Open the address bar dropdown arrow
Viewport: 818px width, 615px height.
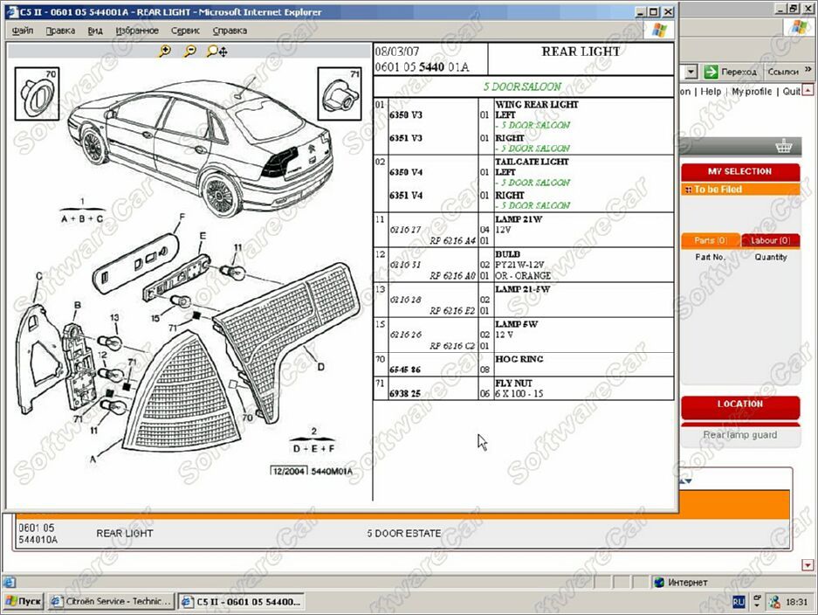[x=691, y=72]
